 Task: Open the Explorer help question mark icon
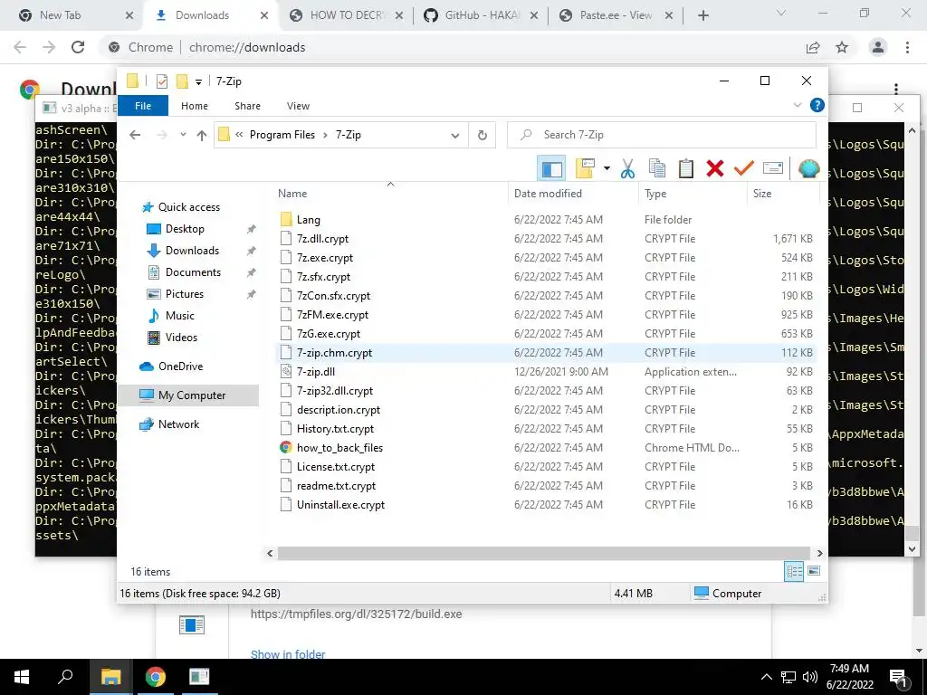click(x=817, y=105)
